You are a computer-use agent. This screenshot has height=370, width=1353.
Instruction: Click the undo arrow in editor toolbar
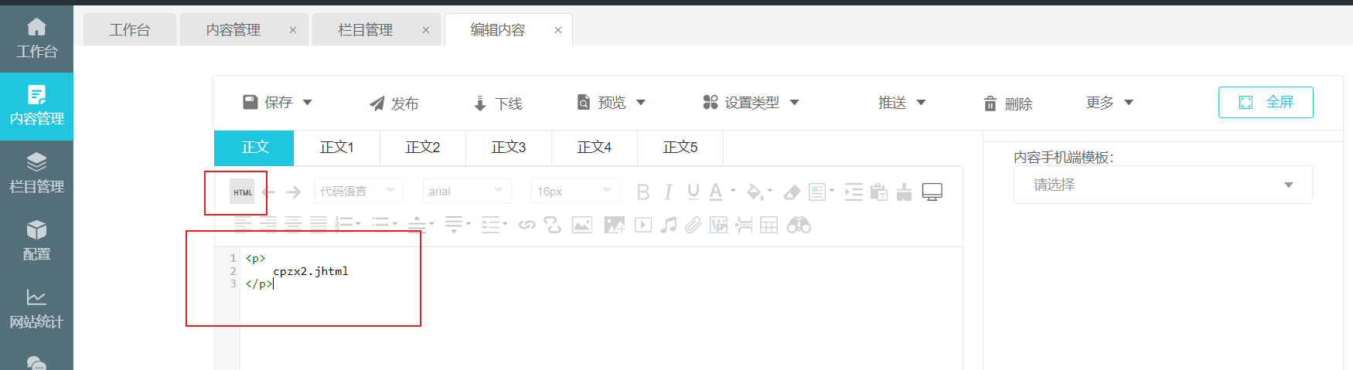pos(268,192)
